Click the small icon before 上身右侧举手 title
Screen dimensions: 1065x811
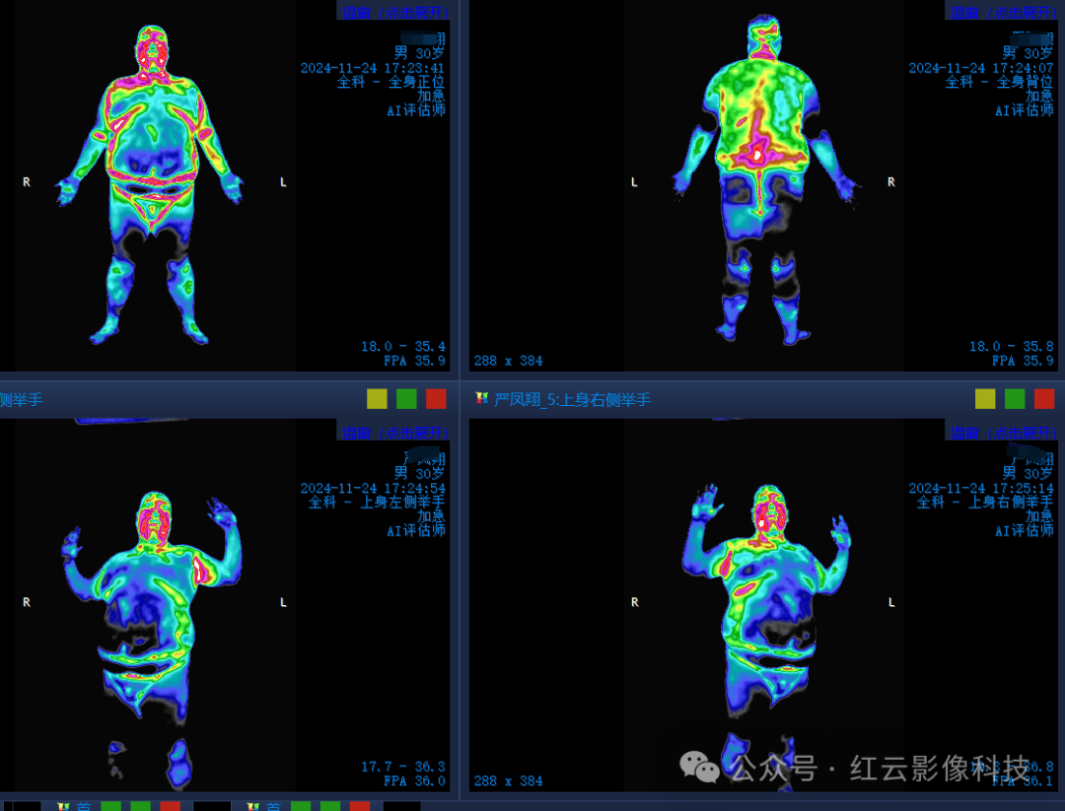coord(482,399)
